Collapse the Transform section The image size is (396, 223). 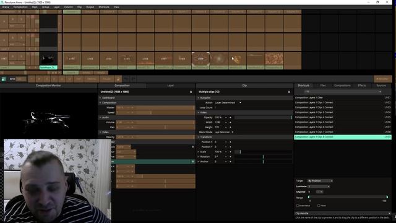(x=199, y=137)
